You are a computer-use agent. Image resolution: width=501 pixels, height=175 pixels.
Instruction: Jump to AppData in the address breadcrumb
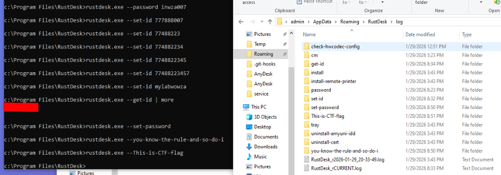pos(323,22)
